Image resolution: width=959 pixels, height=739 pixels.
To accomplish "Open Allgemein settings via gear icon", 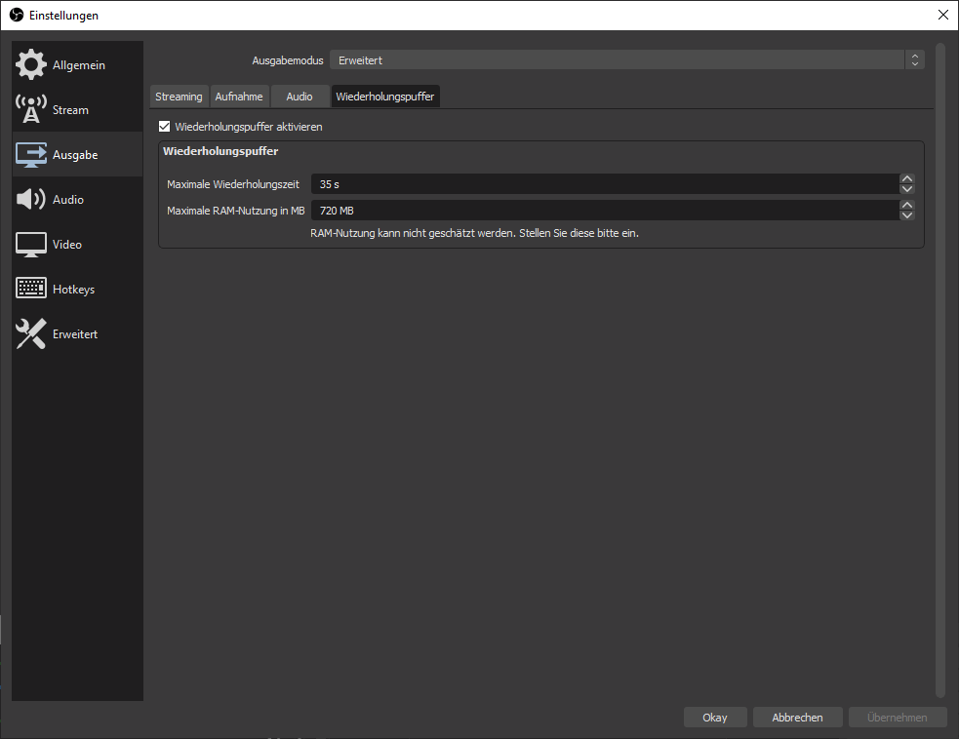I will tap(31, 64).
